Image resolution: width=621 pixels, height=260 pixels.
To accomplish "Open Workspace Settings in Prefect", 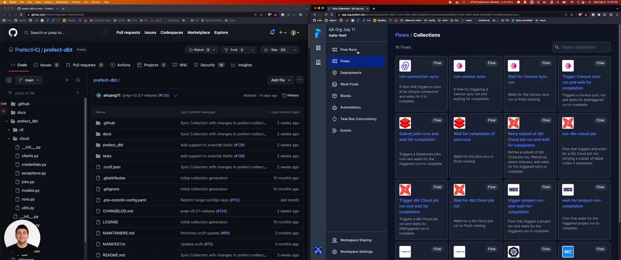I will [x=357, y=252].
